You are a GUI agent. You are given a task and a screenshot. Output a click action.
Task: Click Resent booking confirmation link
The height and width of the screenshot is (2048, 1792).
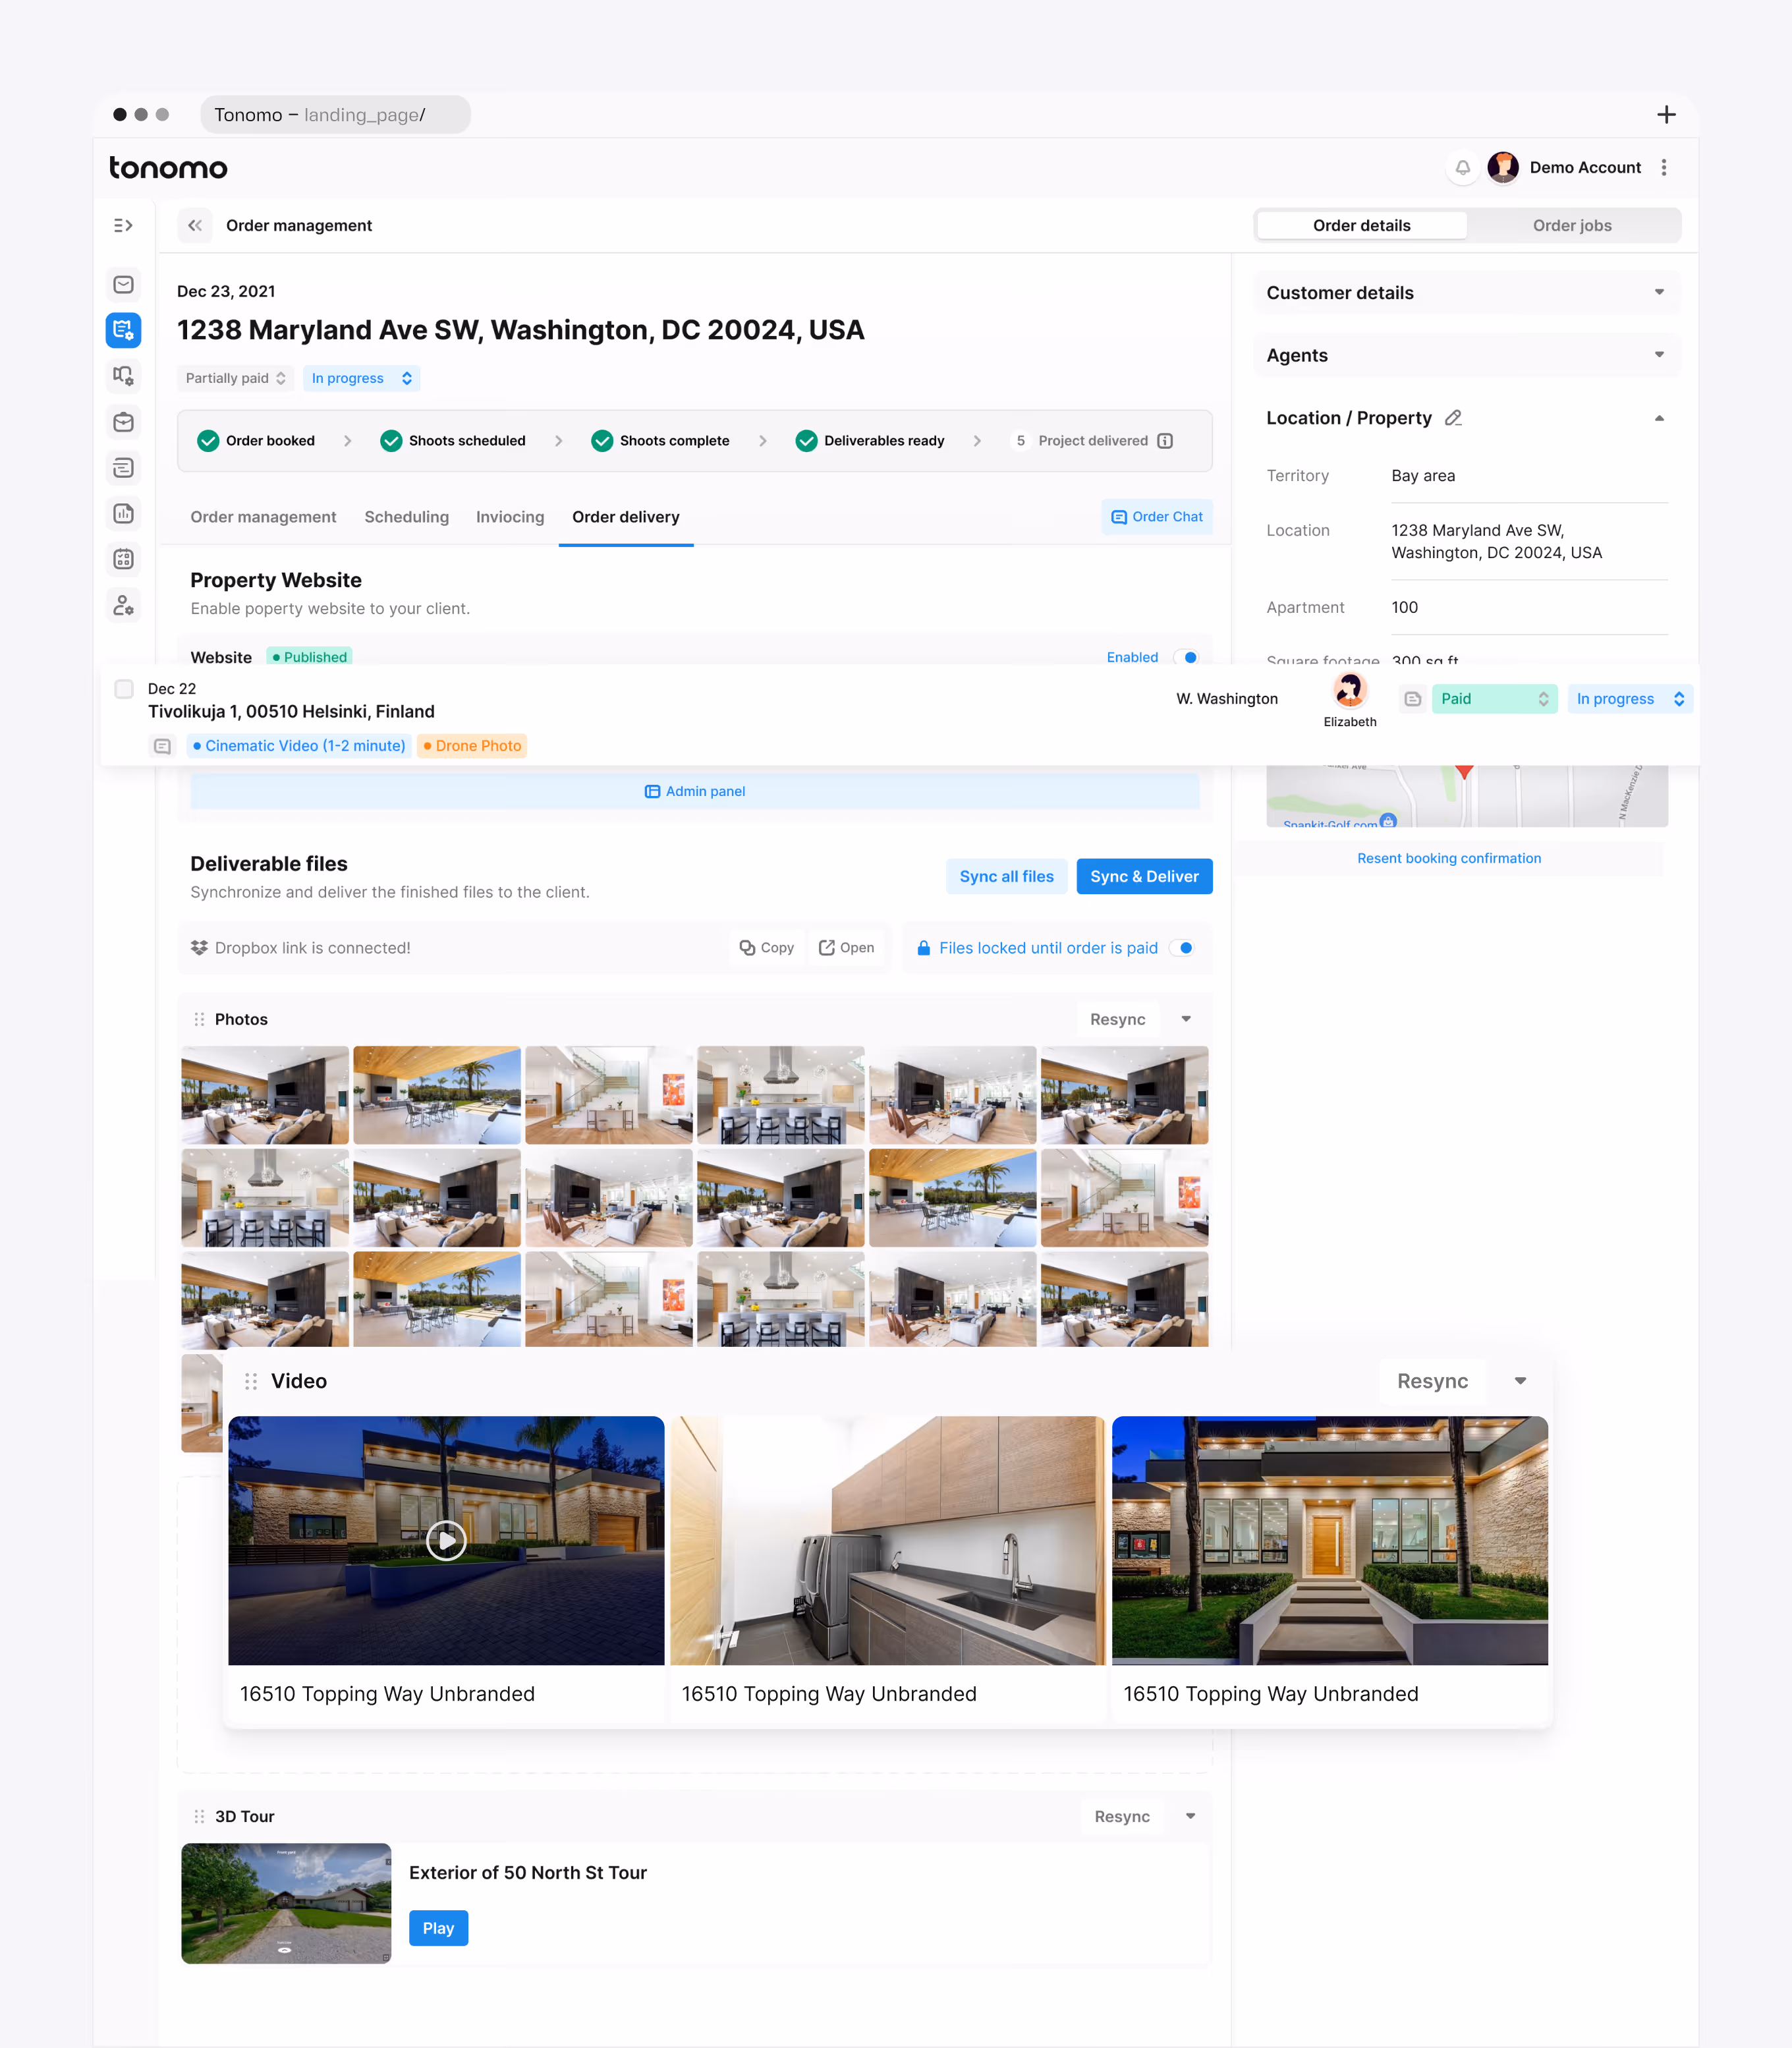1449,858
